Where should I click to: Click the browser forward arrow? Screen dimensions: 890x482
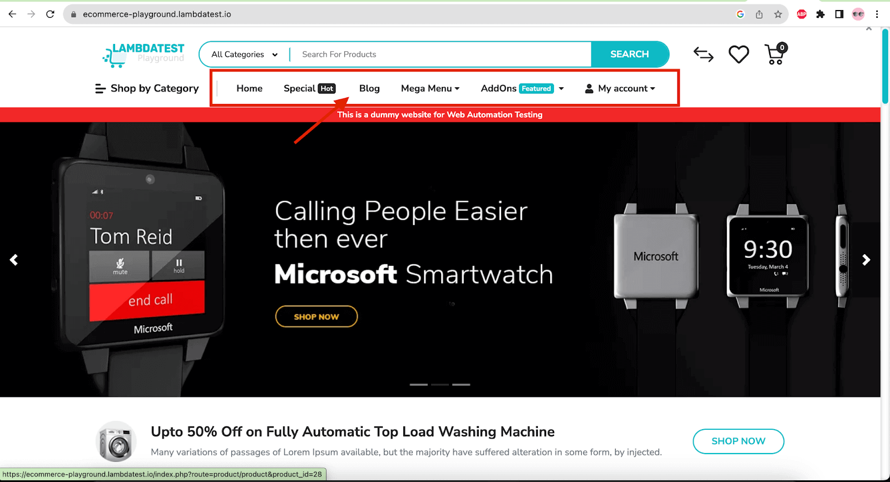coord(31,14)
